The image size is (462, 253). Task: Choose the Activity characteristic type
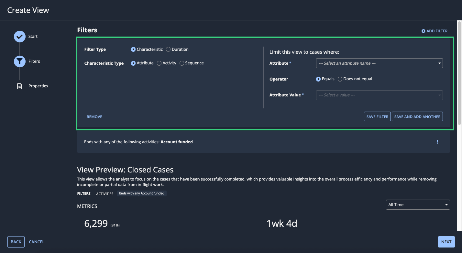click(159, 63)
